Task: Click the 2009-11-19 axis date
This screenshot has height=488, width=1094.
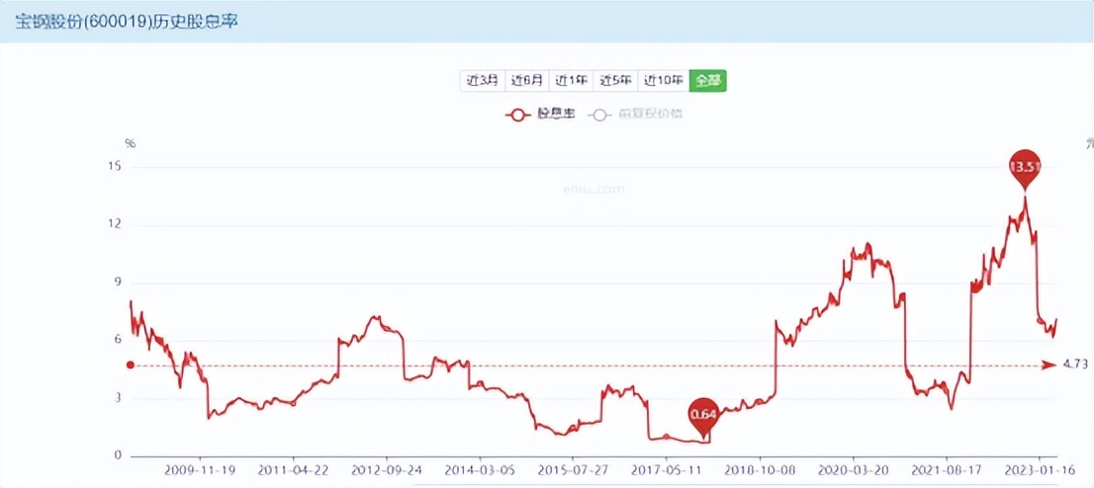Action: [x=200, y=470]
